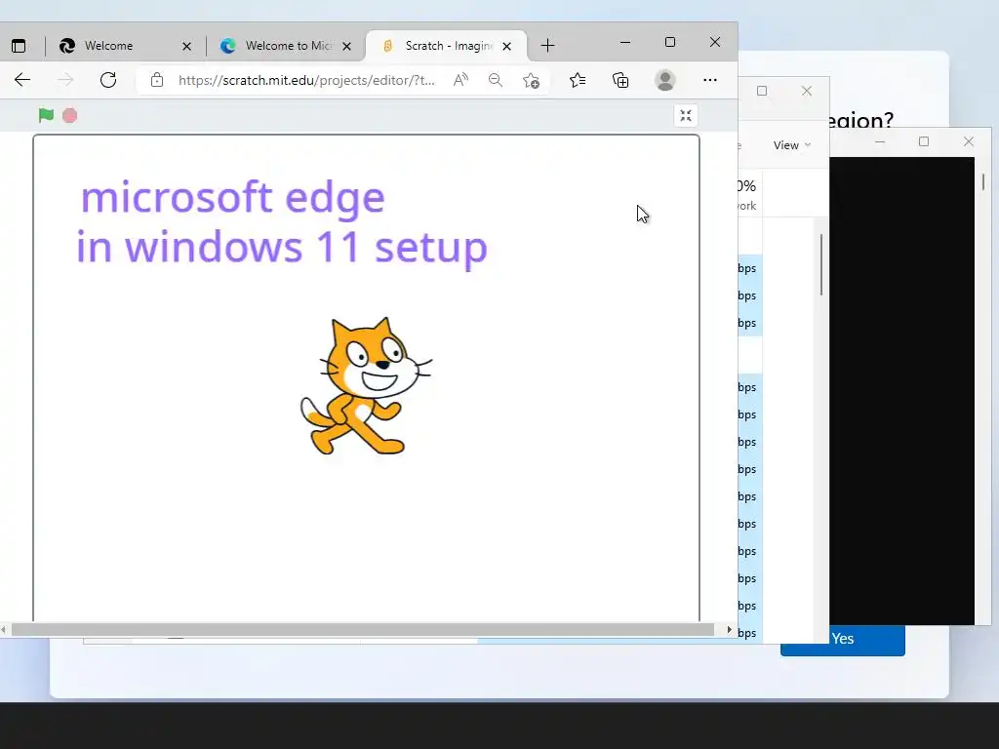Viewport: 999px width, 749px height.
Task: Maximize the black console window
Action: click(923, 141)
